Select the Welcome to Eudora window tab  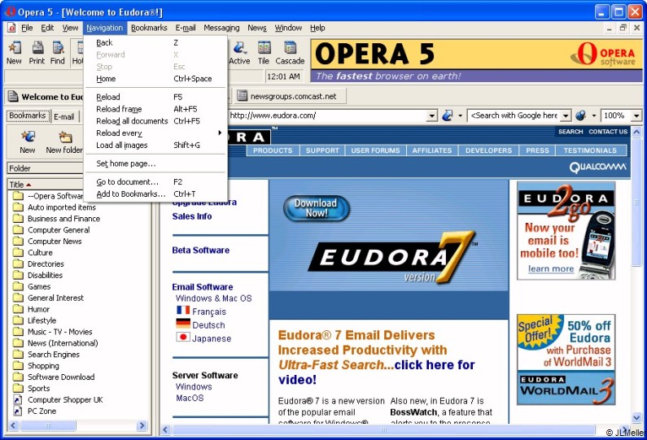(46, 97)
